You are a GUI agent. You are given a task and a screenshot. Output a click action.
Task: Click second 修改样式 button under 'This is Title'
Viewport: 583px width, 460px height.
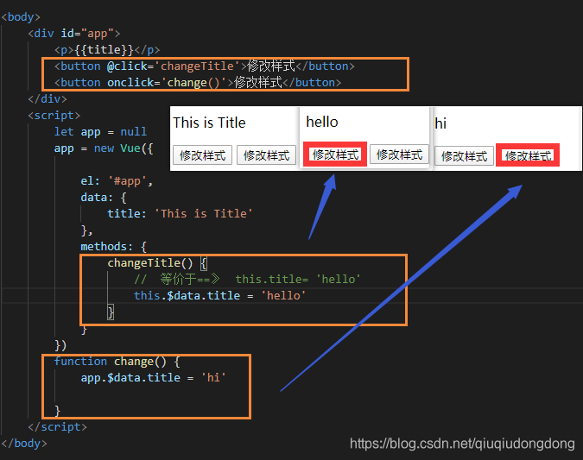tap(266, 155)
